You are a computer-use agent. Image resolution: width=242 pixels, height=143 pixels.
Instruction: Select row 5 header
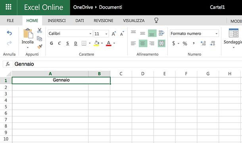(x=6, y=107)
